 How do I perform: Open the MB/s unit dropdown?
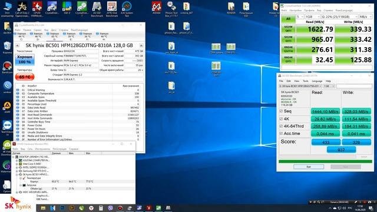click(x=365, y=17)
